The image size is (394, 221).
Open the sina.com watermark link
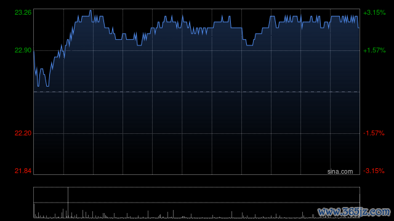tap(340, 172)
